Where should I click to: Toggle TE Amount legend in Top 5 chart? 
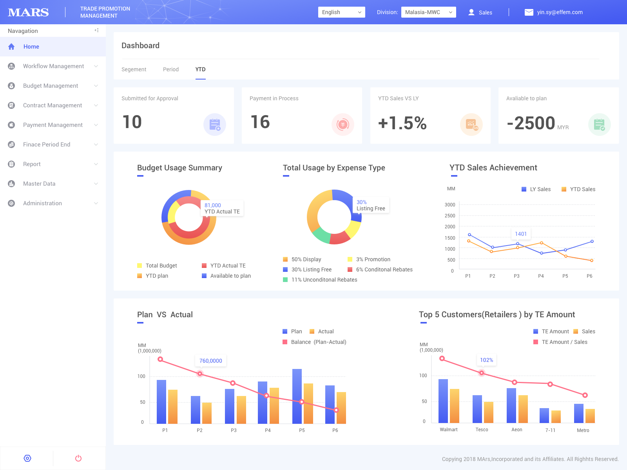coord(551,331)
